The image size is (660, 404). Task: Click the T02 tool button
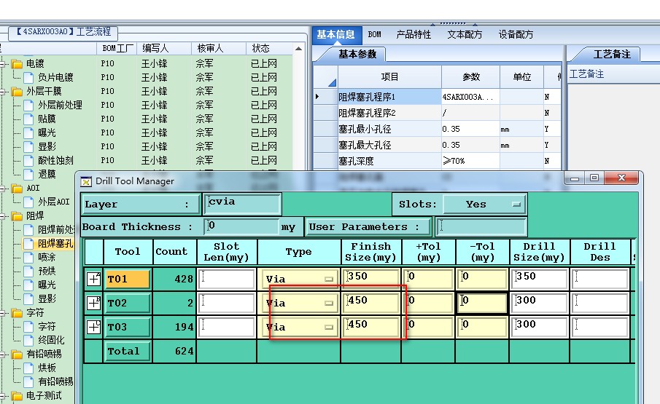click(x=128, y=303)
